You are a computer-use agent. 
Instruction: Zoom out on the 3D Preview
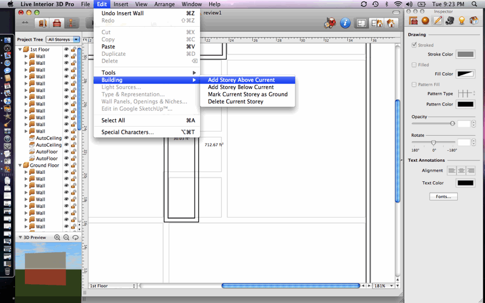(x=66, y=238)
